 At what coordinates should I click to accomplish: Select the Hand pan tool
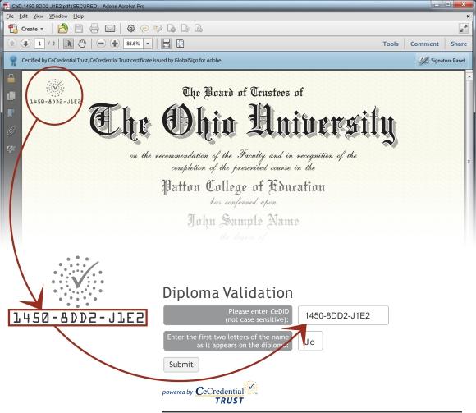82,44
